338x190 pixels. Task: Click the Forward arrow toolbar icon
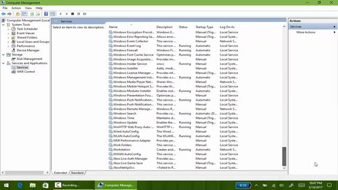pos(10,14)
